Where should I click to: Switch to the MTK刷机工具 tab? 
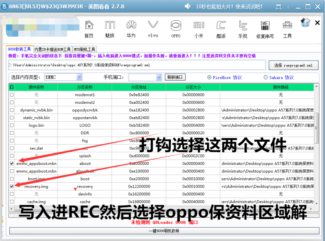pos(85,49)
